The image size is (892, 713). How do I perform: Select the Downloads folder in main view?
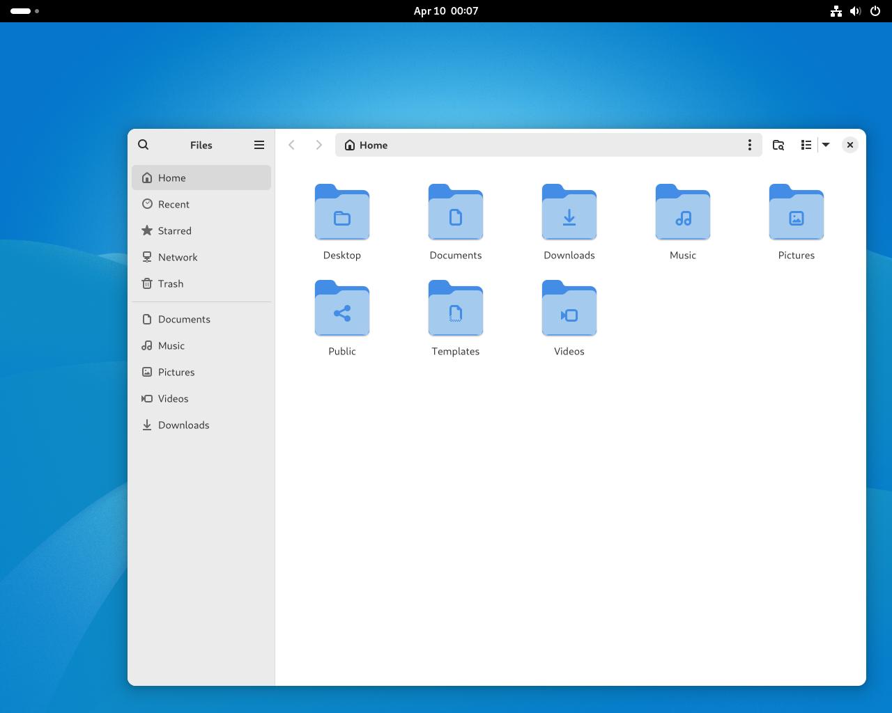coord(569,212)
